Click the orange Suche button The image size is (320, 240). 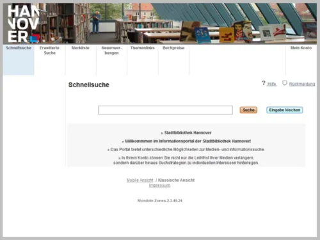tap(248, 110)
